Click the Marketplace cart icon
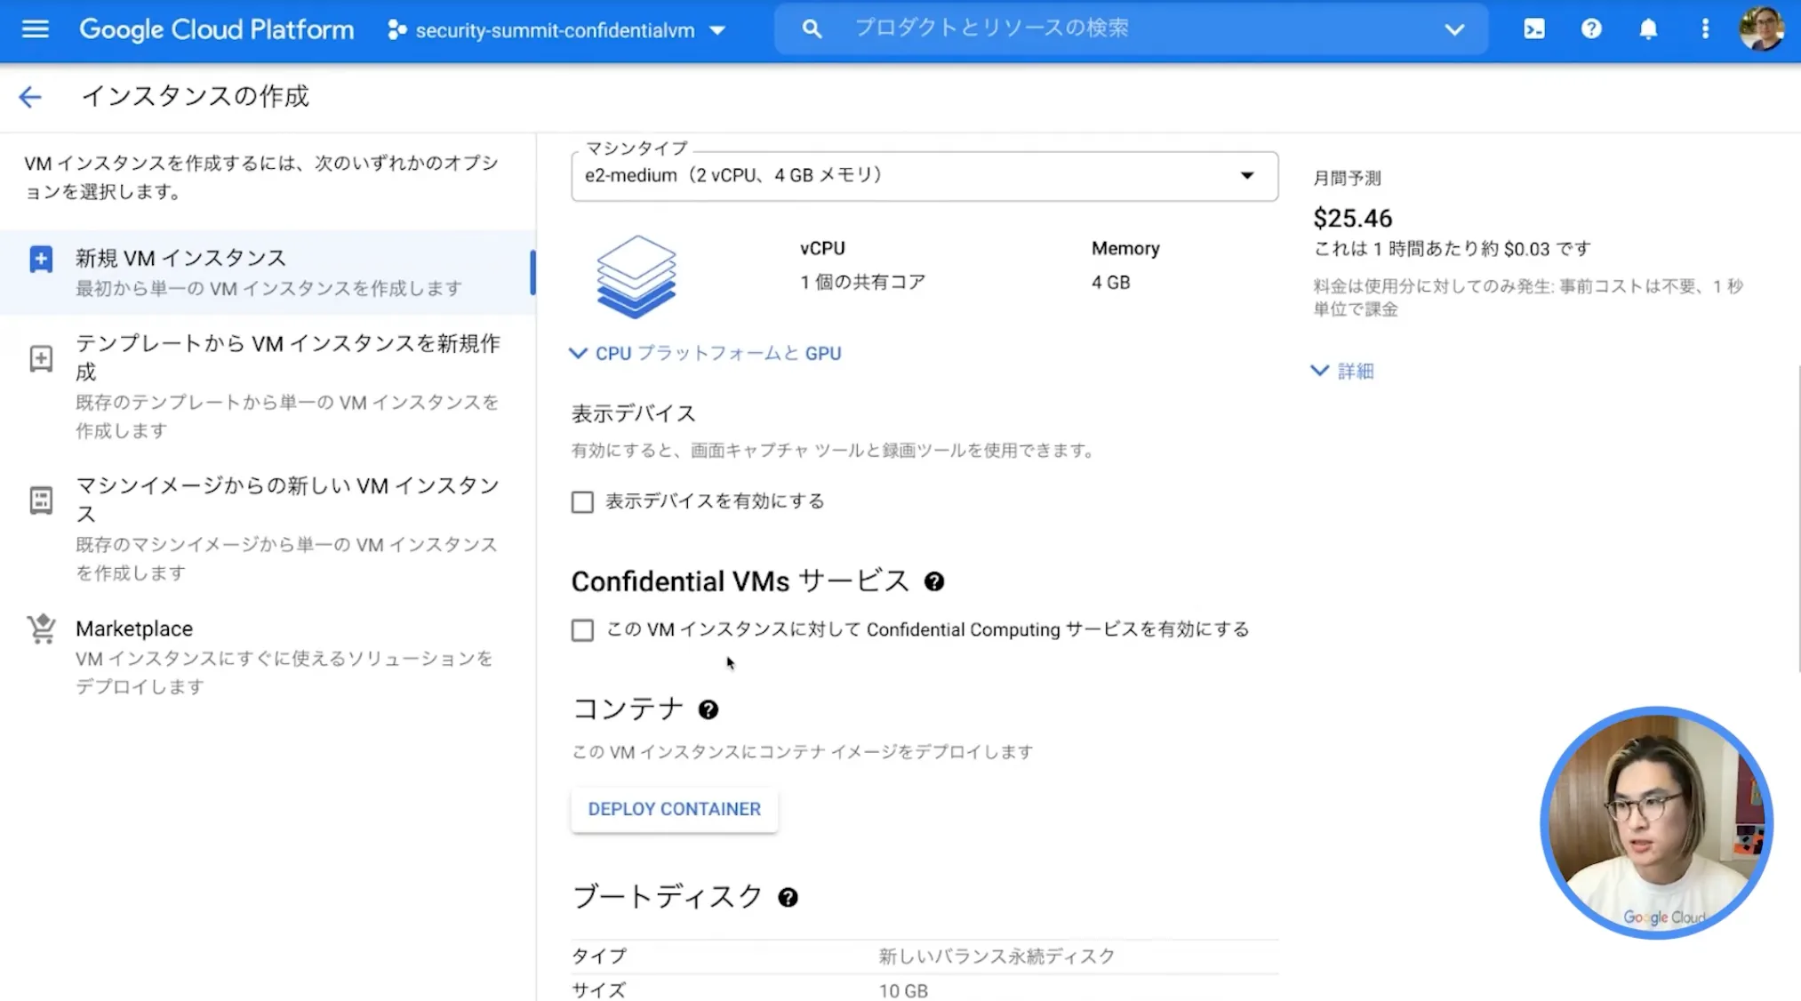 tap(41, 629)
